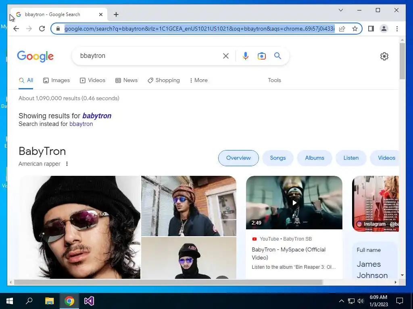Reload the current page
This screenshot has width=413, height=309.
(x=42, y=29)
